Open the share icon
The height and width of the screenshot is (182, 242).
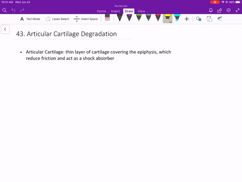click(x=219, y=11)
